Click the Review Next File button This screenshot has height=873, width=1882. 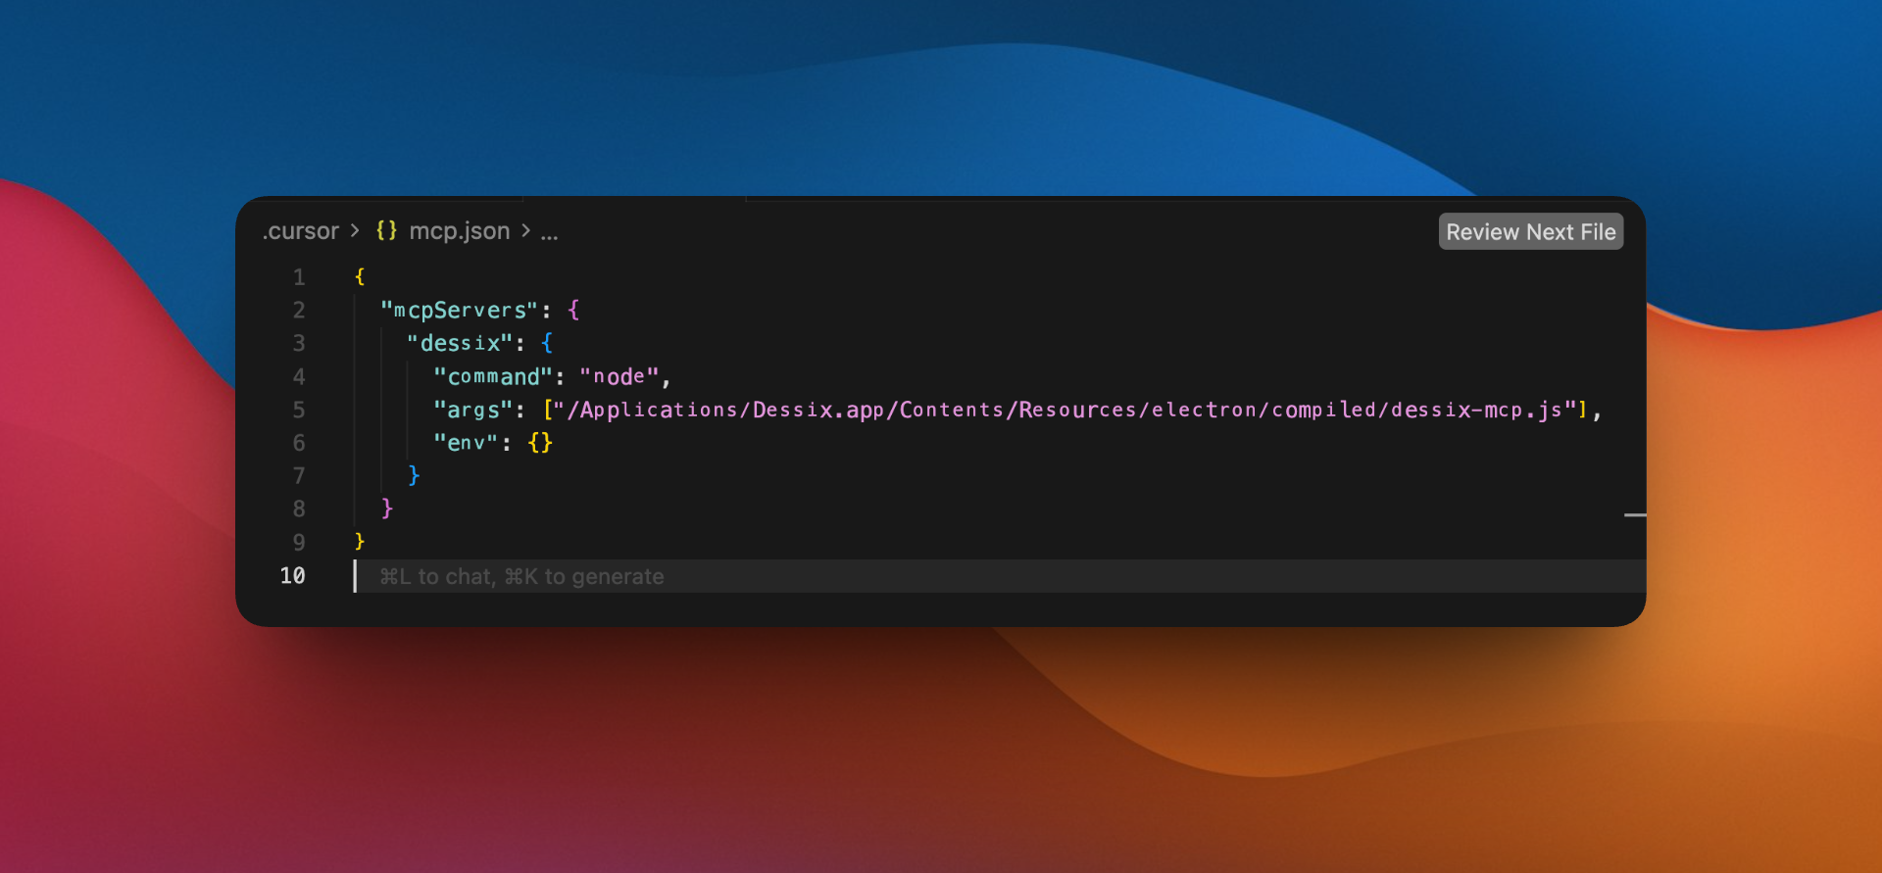(x=1530, y=232)
